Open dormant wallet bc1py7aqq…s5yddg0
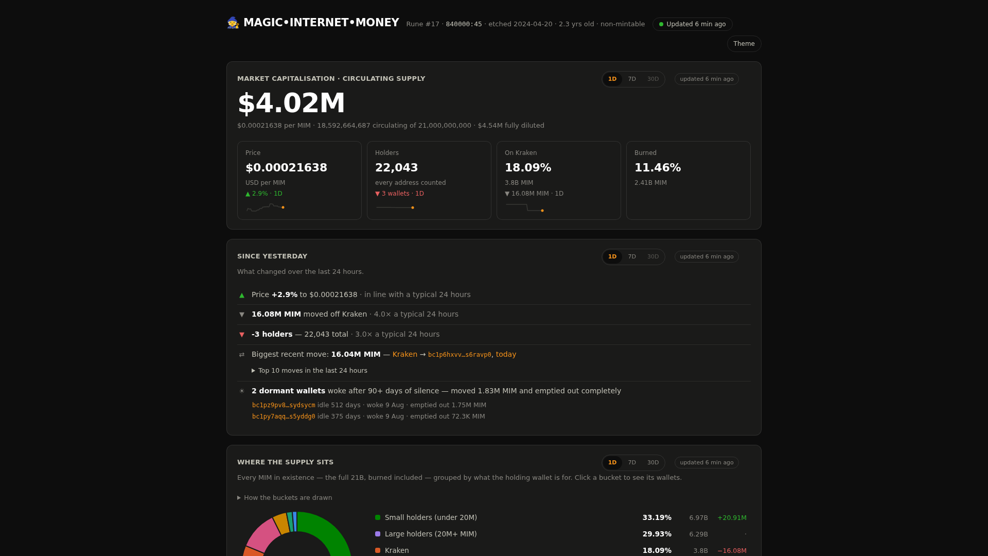The width and height of the screenshot is (988, 556). (284, 416)
